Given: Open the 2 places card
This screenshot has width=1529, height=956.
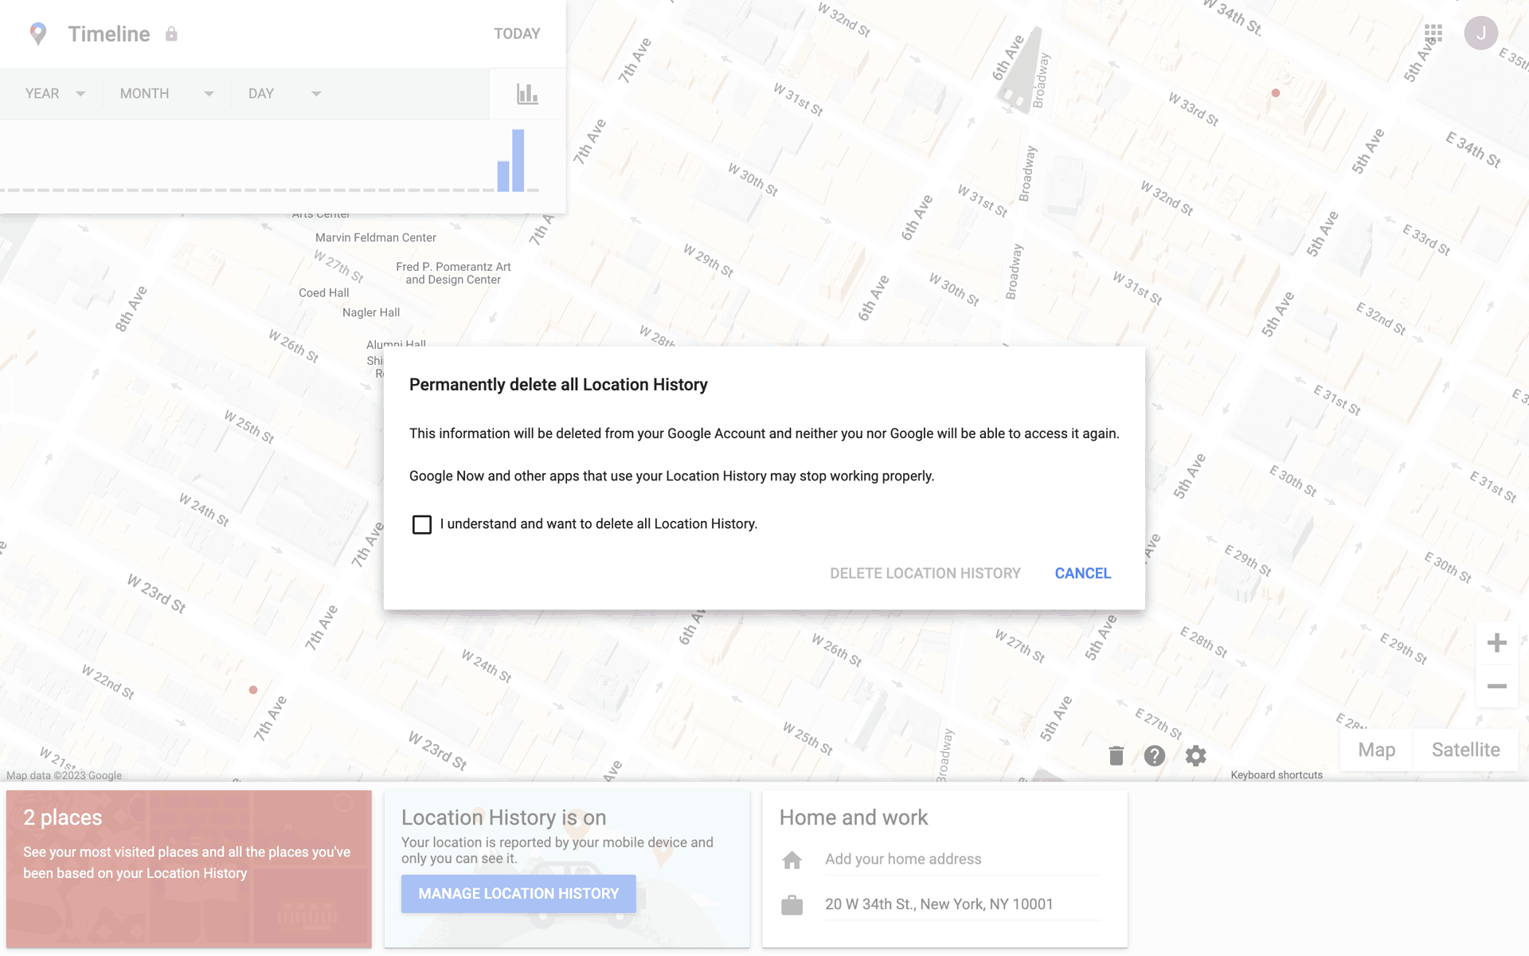Looking at the screenshot, I should point(189,868).
